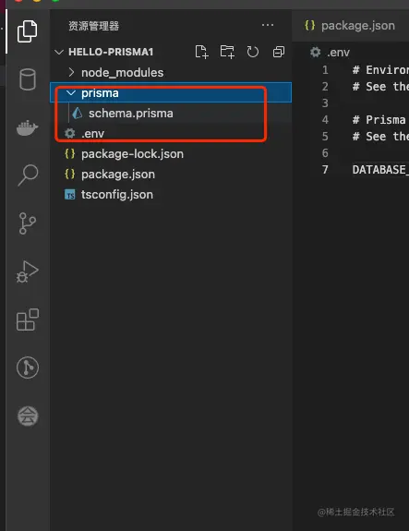Refresh the Explorer file tree
Viewport: 409px width, 531px height.
(x=253, y=52)
